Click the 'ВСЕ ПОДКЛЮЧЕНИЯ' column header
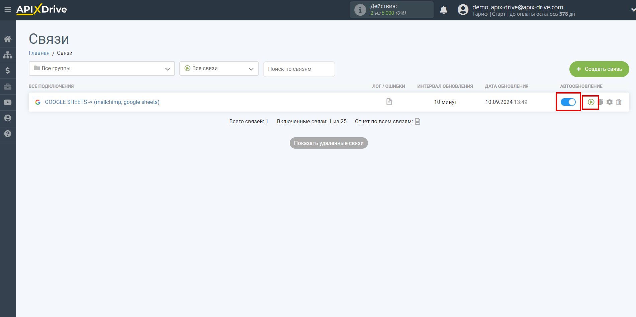The width and height of the screenshot is (636, 317). coord(51,86)
